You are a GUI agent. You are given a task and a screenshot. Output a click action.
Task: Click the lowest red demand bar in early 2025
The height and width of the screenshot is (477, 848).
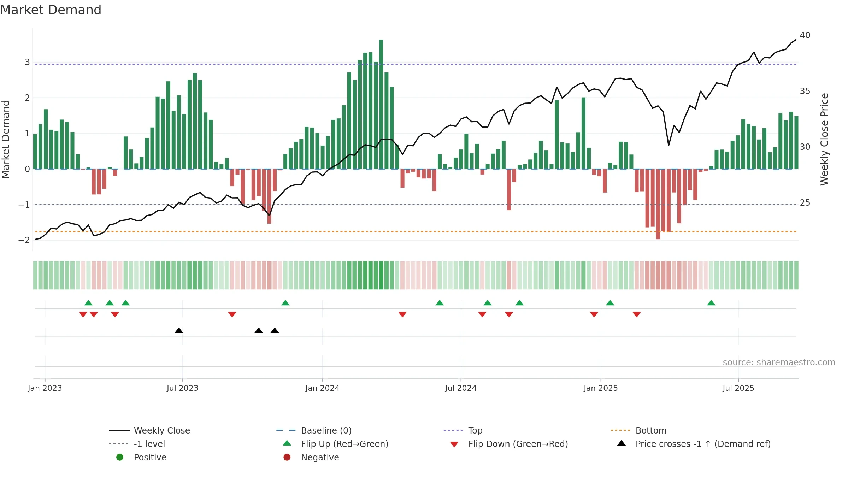(658, 204)
